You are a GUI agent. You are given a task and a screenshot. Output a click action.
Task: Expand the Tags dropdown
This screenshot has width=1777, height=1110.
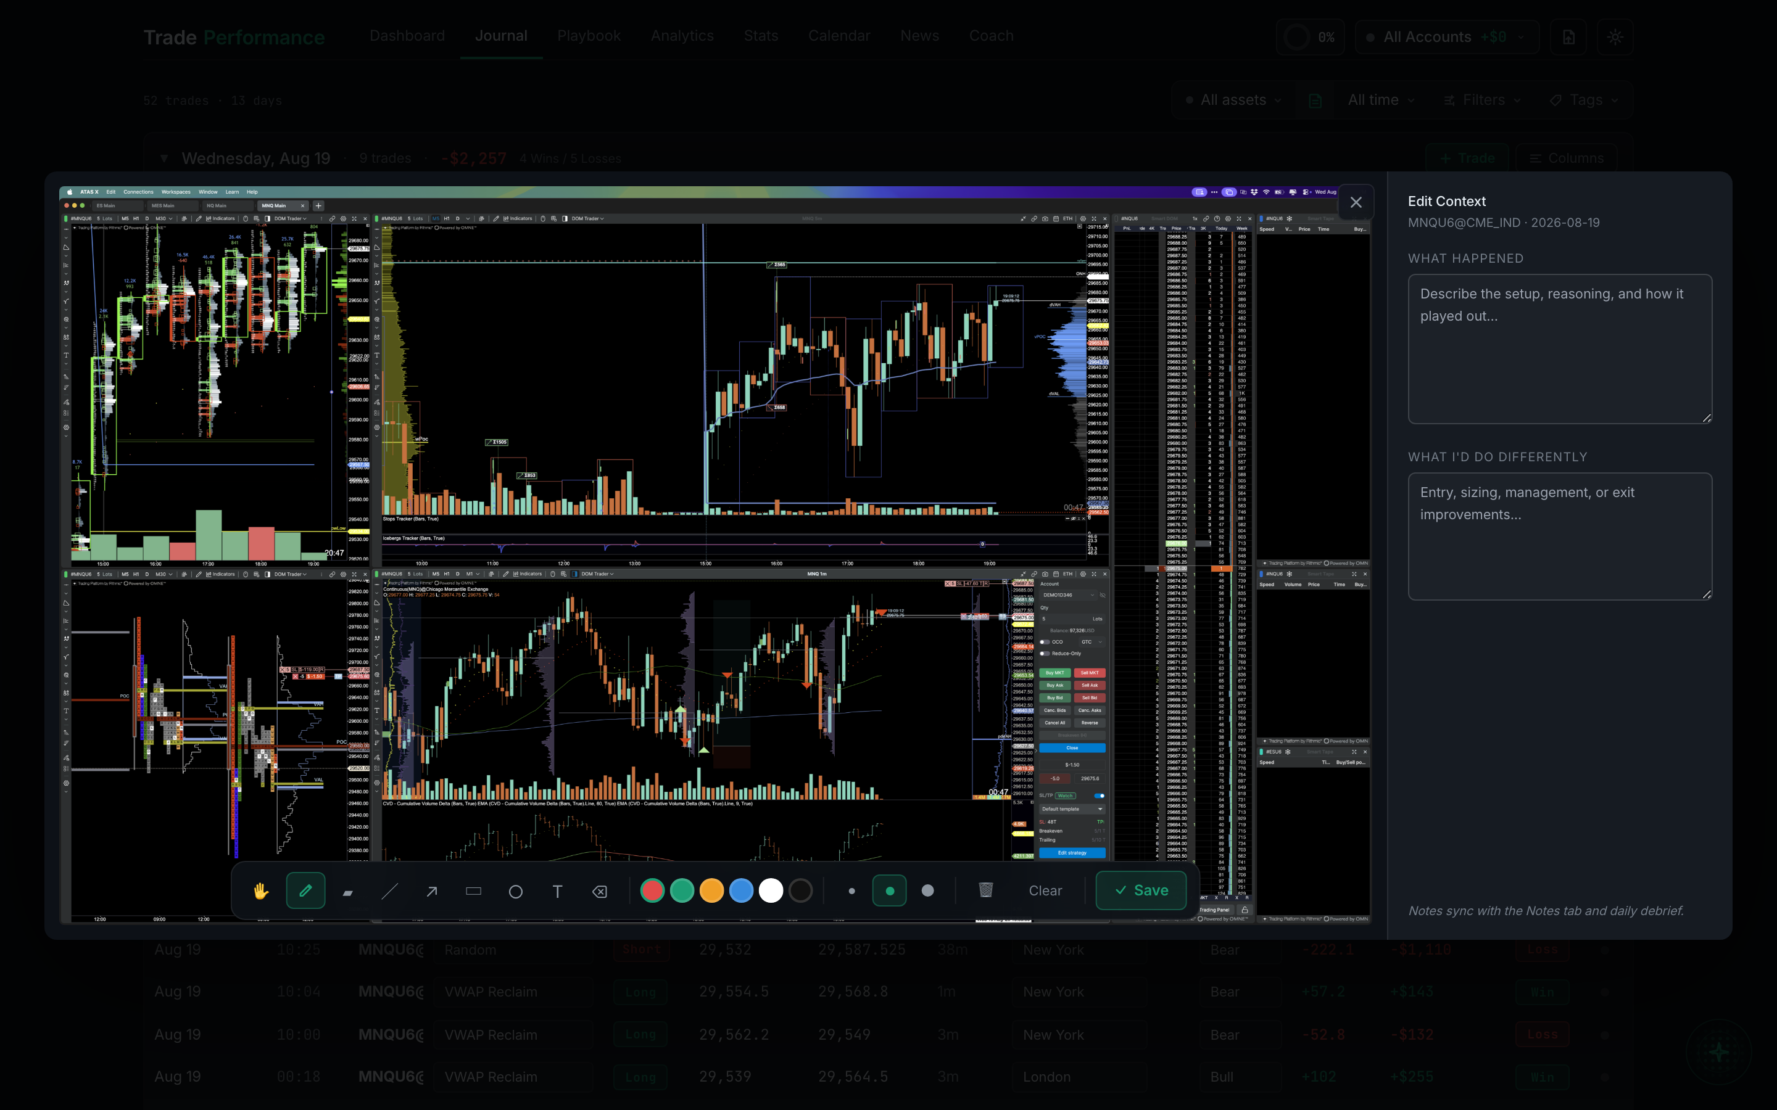click(1584, 100)
